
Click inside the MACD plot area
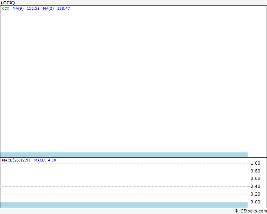tap(124, 182)
